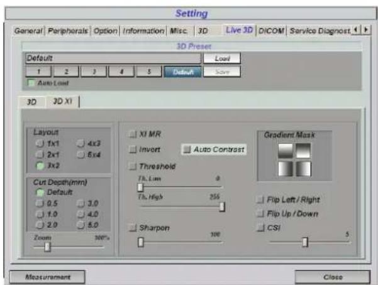The width and height of the screenshot is (378, 285).
Task: Open the Service Diagnostic tab
Action: coord(320,31)
